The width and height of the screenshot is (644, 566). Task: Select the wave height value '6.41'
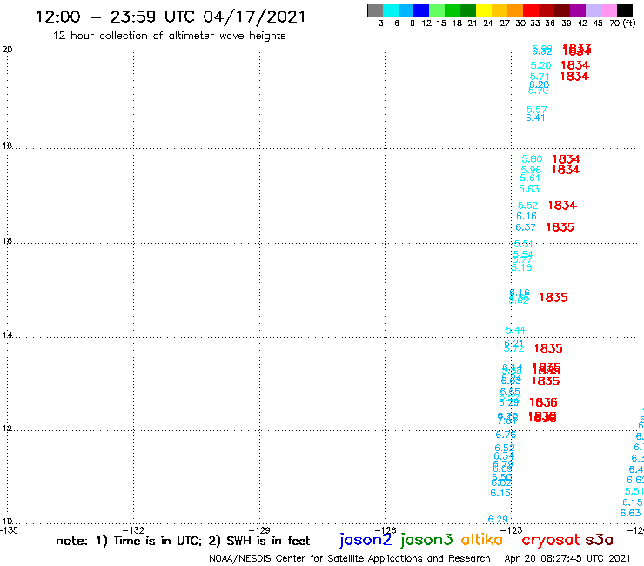pyautogui.click(x=535, y=118)
